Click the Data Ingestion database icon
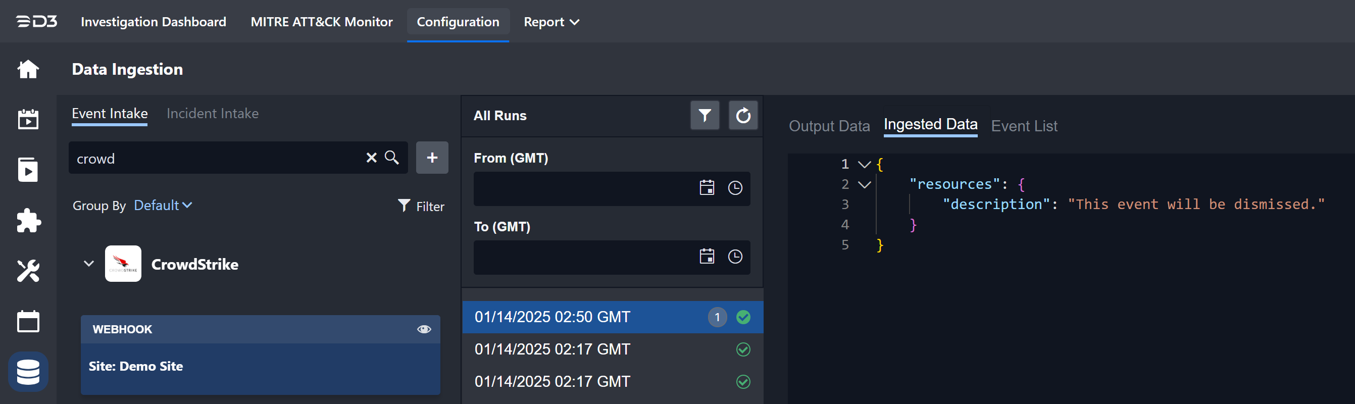Viewport: 1355px width, 404px height. pos(28,372)
